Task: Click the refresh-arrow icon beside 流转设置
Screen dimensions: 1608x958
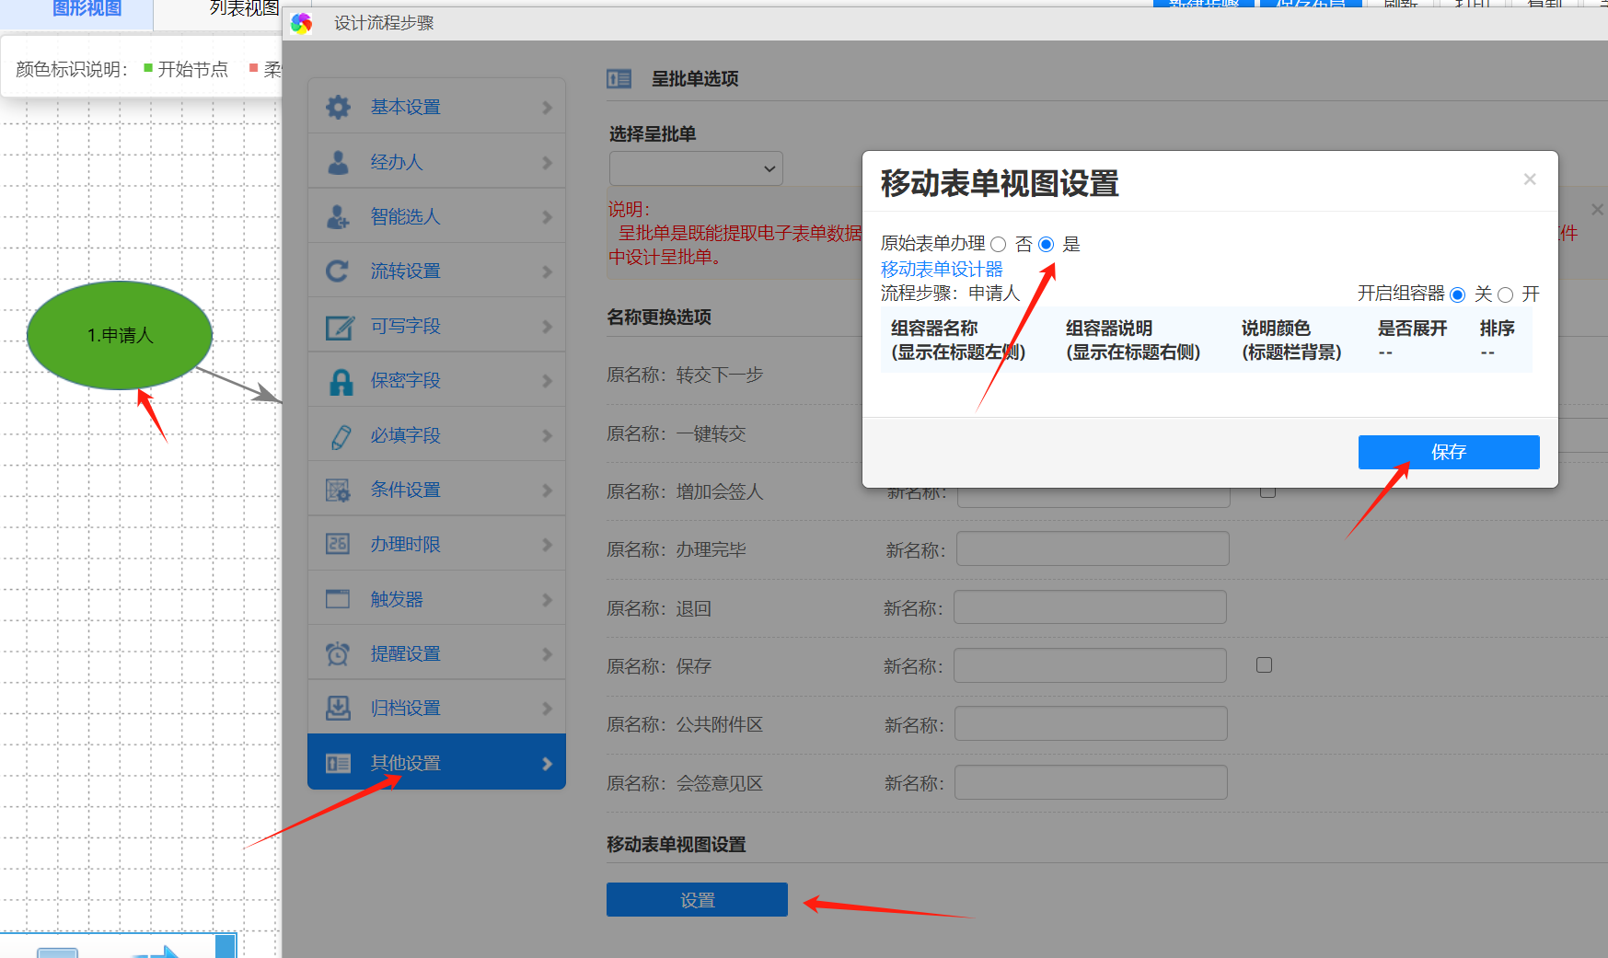Action: (338, 271)
